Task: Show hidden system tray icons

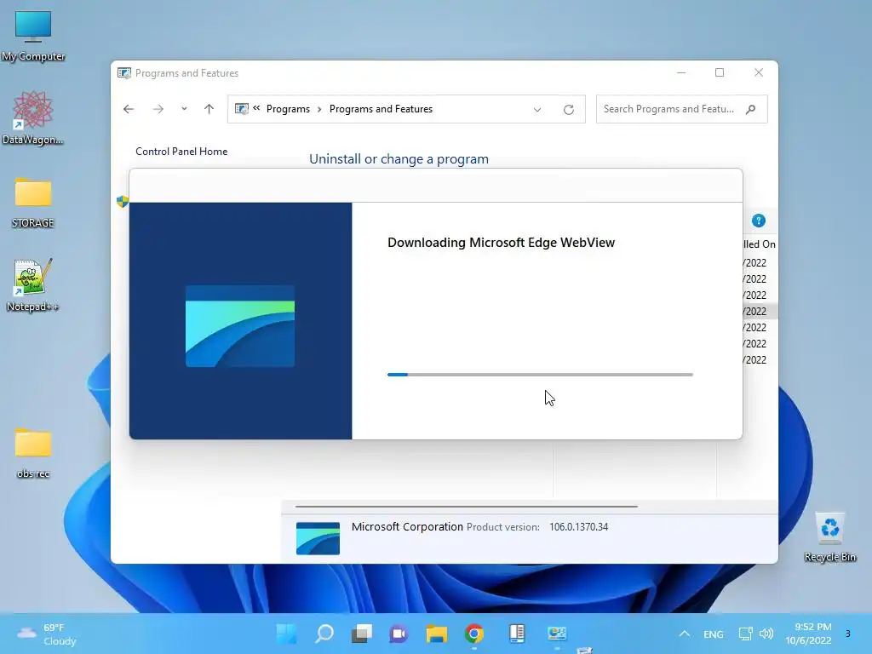Action: tap(685, 634)
